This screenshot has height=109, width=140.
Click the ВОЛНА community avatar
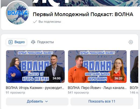(x=17, y=13)
